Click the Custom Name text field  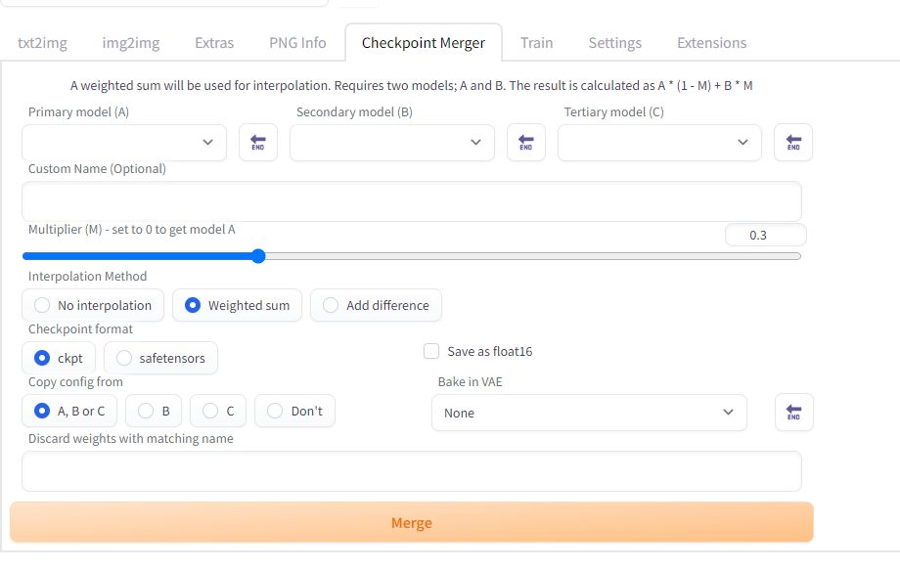tap(411, 201)
